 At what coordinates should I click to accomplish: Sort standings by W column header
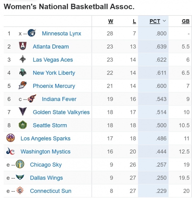pyautogui.click(x=110, y=21)
